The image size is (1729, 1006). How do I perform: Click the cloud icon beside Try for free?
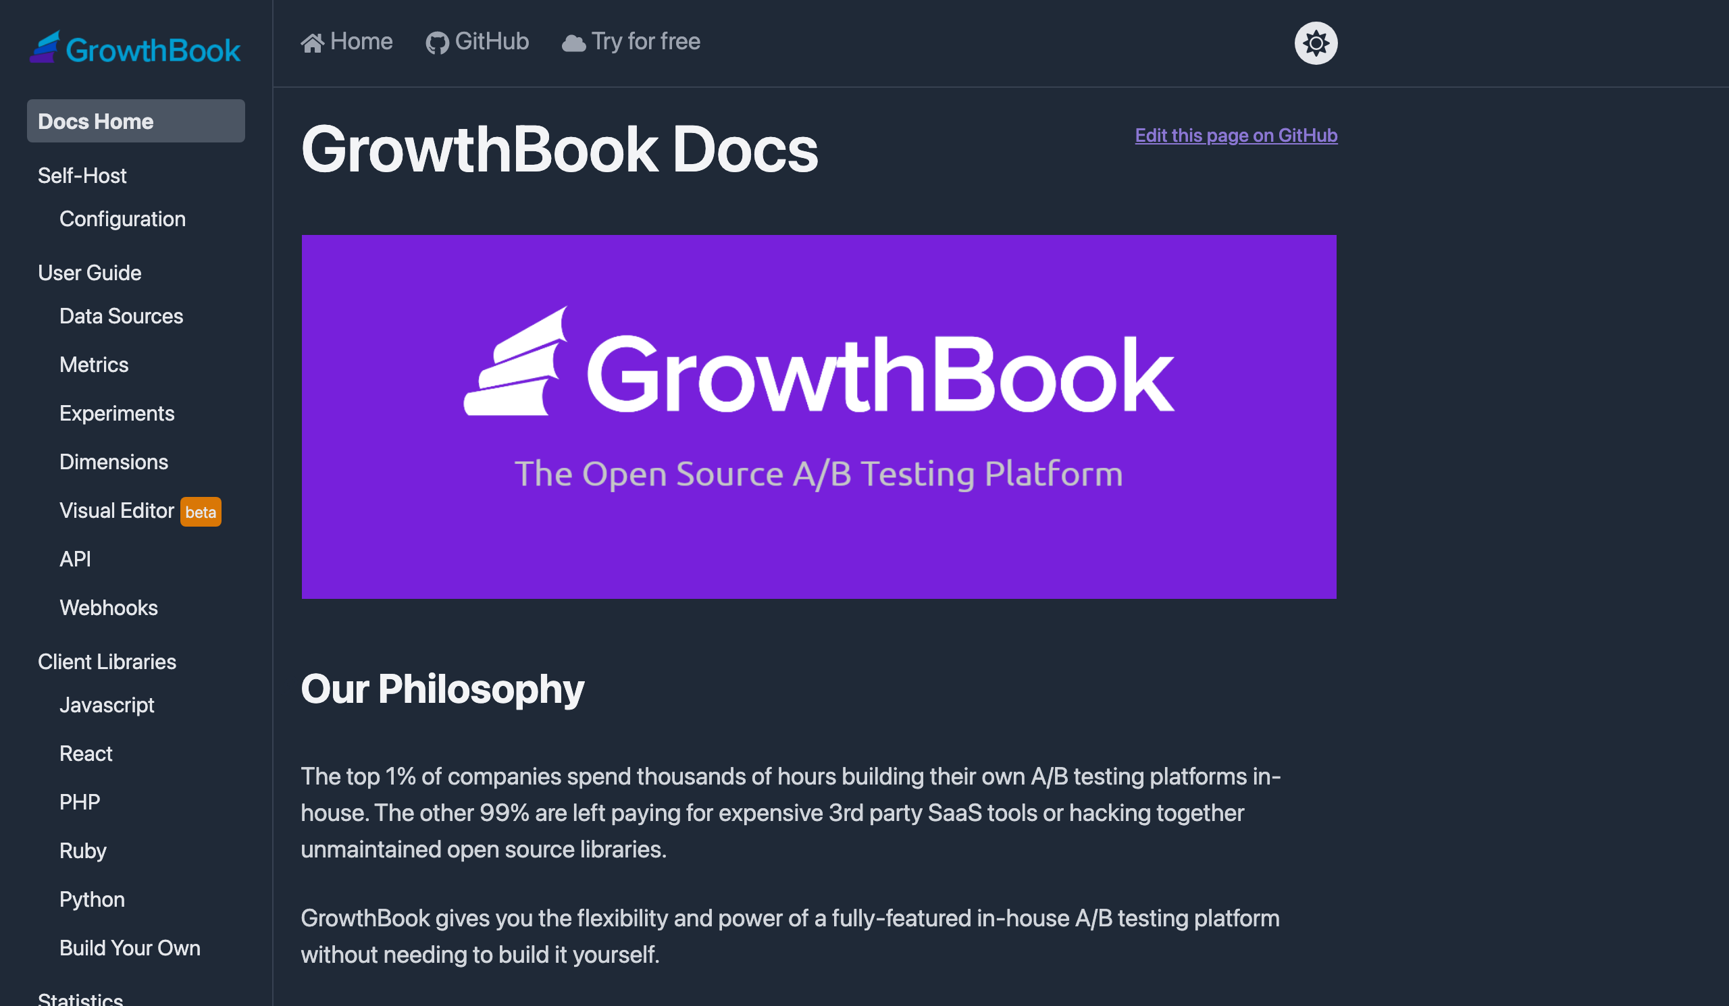pos(573,43)
